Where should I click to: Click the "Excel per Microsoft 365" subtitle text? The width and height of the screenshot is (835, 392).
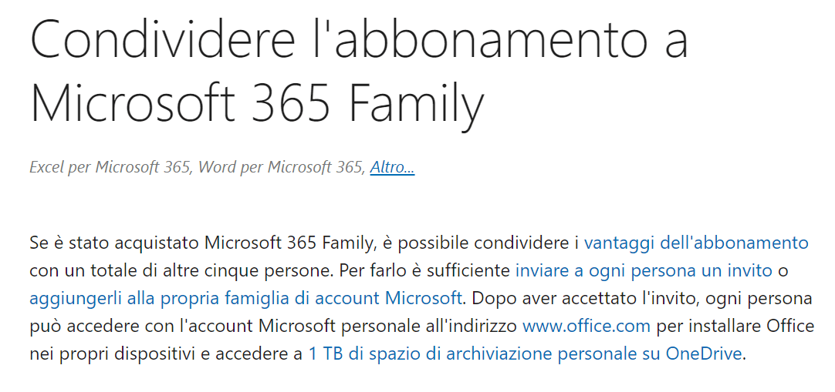pos(109,167)
